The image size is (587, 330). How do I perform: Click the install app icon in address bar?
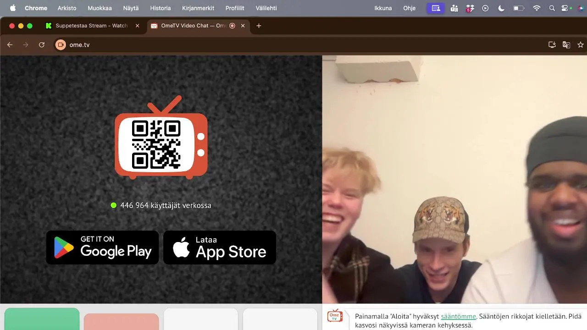point(552,44)
